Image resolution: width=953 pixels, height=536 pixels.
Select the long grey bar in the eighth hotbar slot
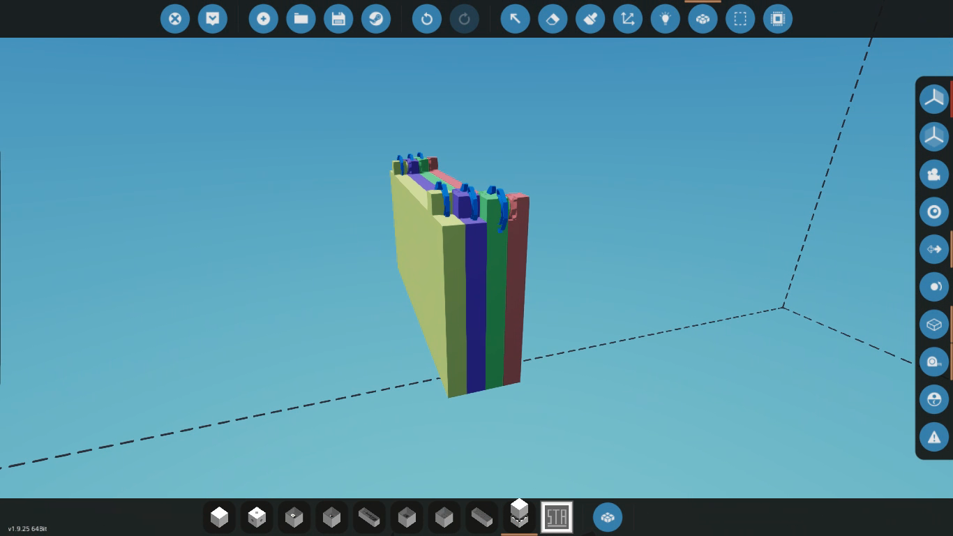click(482, 517)
